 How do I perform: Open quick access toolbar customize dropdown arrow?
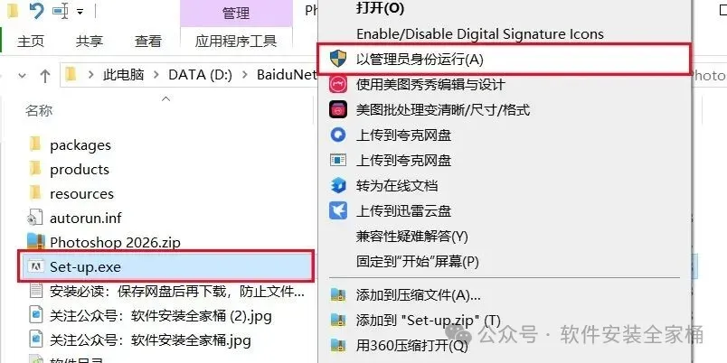[80, 11]
